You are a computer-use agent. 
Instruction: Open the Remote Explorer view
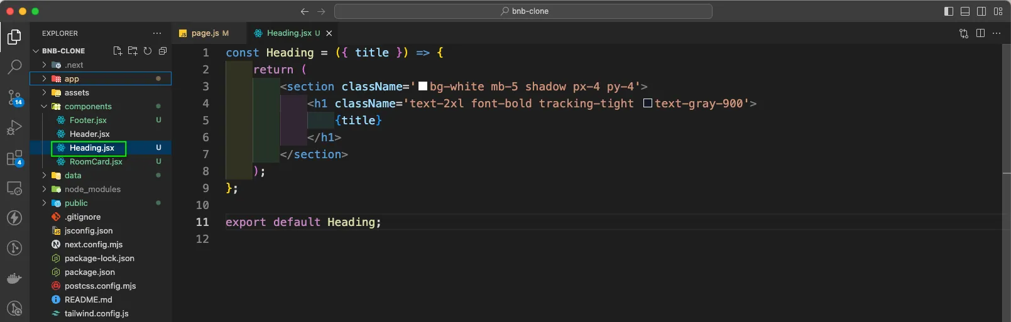(14, 188)
